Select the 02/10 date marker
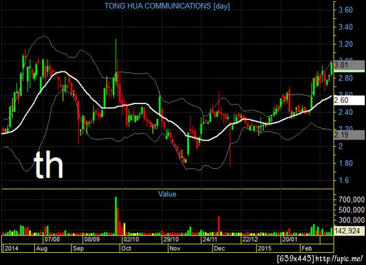The height and width of the screenshot is (265, 366). tap(131, 239)
